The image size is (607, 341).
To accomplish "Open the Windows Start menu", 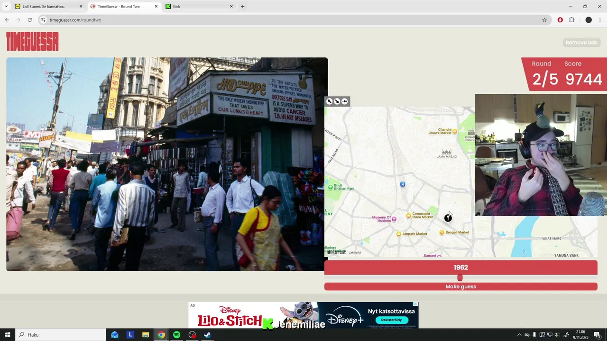I will [7, 335].
